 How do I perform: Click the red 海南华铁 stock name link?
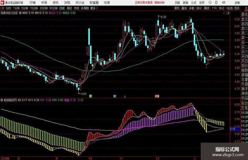160,3
